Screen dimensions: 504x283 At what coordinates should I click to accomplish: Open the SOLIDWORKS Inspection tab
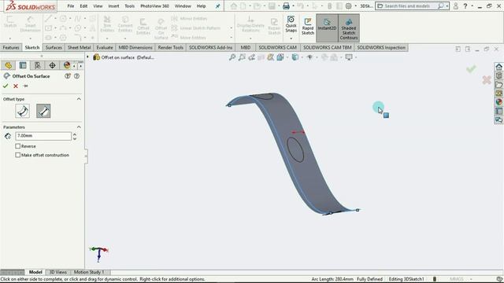pos(381,47)
